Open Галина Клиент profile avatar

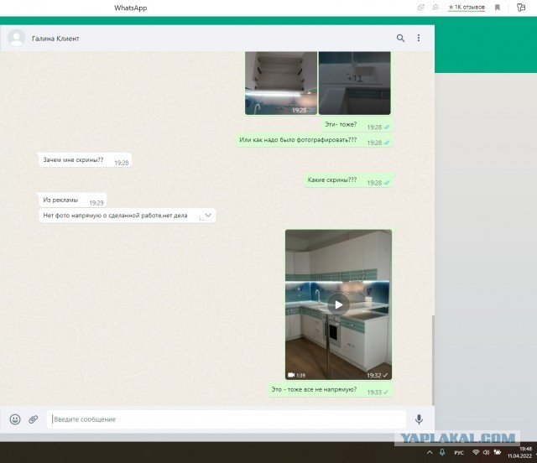pos(17,38)
